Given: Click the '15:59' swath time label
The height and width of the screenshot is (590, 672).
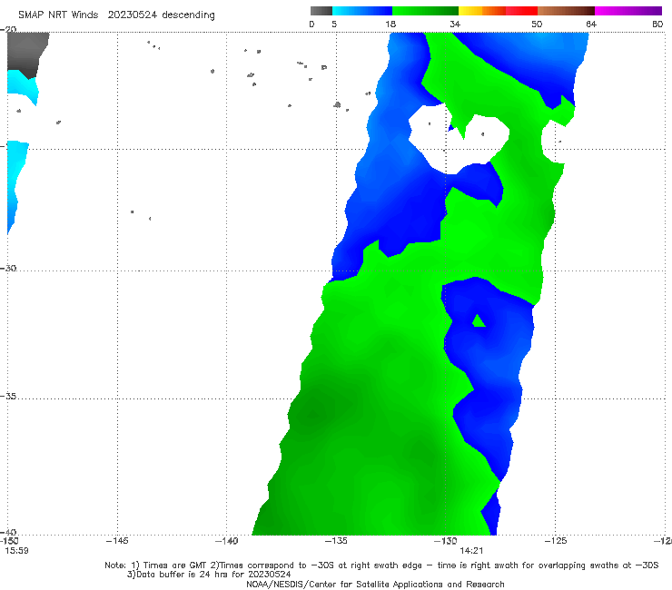Looking at the screenshot, I should (16, 551).
